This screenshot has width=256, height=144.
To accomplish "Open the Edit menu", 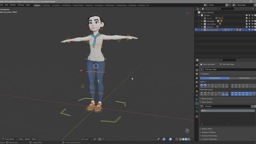I will [6, 5].
